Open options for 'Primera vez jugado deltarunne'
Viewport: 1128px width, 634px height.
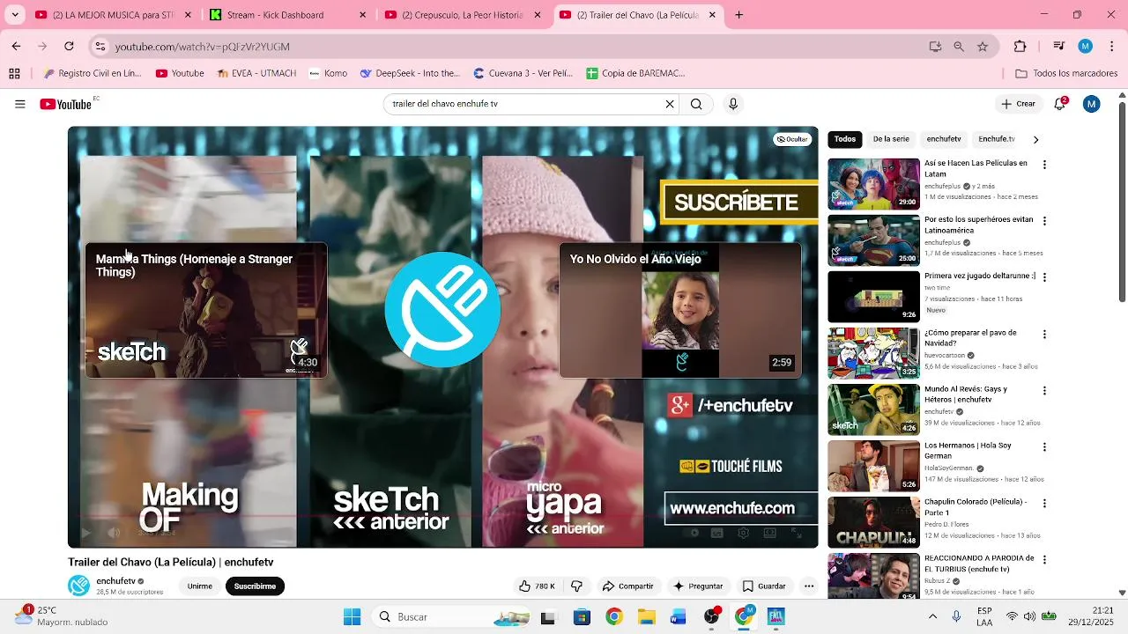[1044, 277]
